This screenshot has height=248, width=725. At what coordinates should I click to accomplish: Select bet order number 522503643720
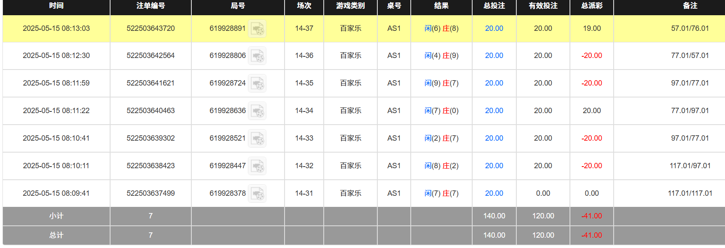point(151,28)
